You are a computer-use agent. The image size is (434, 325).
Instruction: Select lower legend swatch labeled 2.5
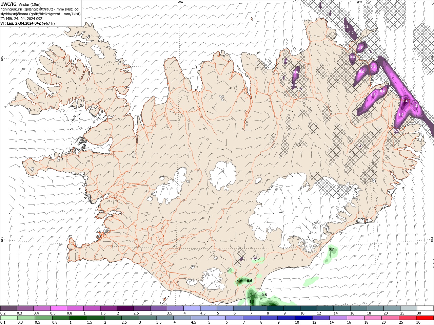coord(130,318)
